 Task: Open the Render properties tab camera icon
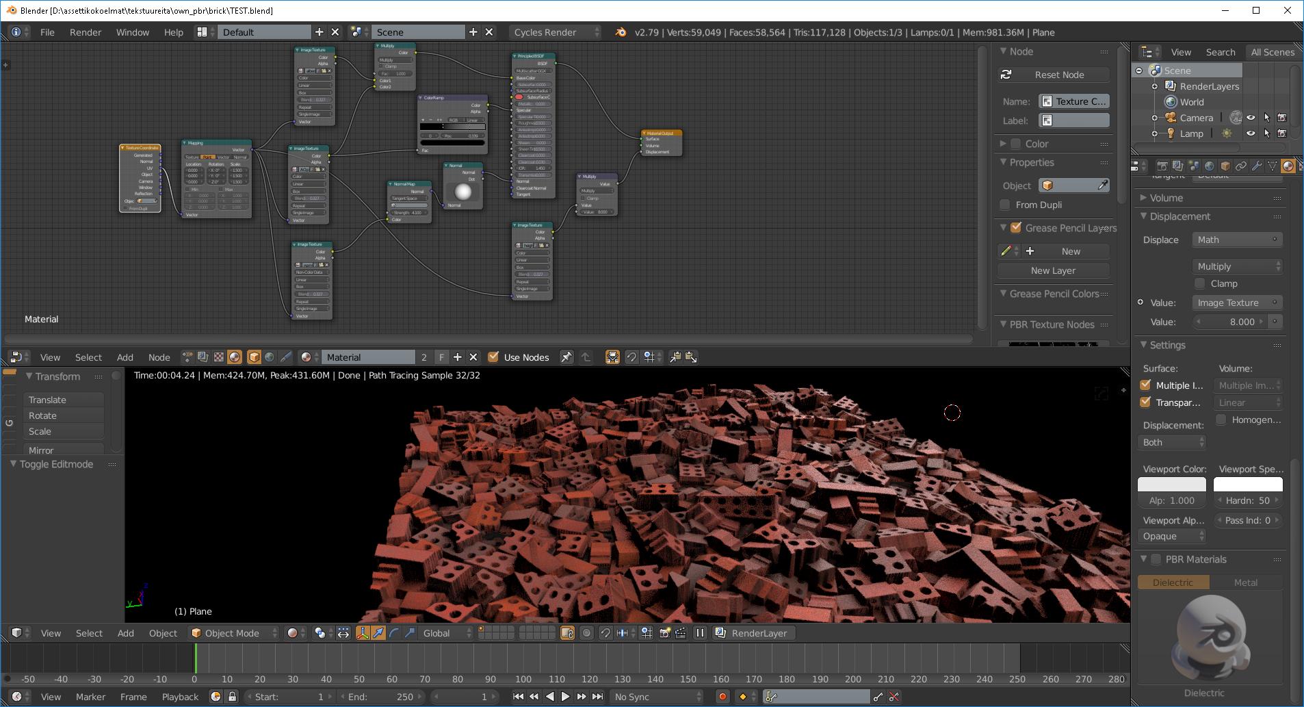[x=1162, y=166]
